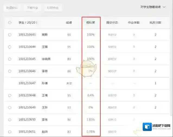Click student name 王倩 in the list
Screen dimensions: 173x137
click(x=45, y=95)
